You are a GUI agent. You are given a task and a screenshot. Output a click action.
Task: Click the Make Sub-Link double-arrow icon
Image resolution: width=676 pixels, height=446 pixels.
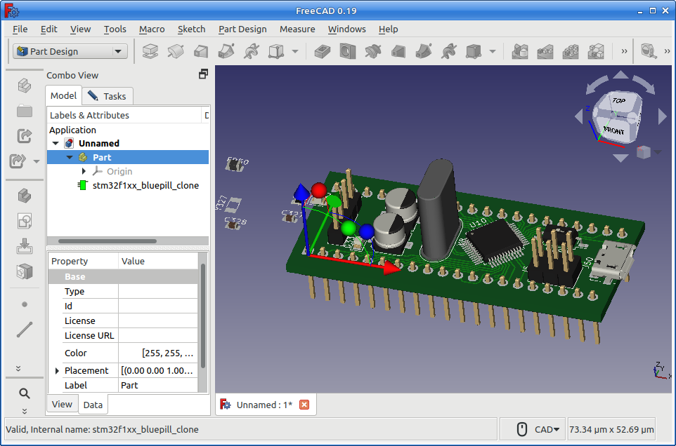tap(18, 161)
